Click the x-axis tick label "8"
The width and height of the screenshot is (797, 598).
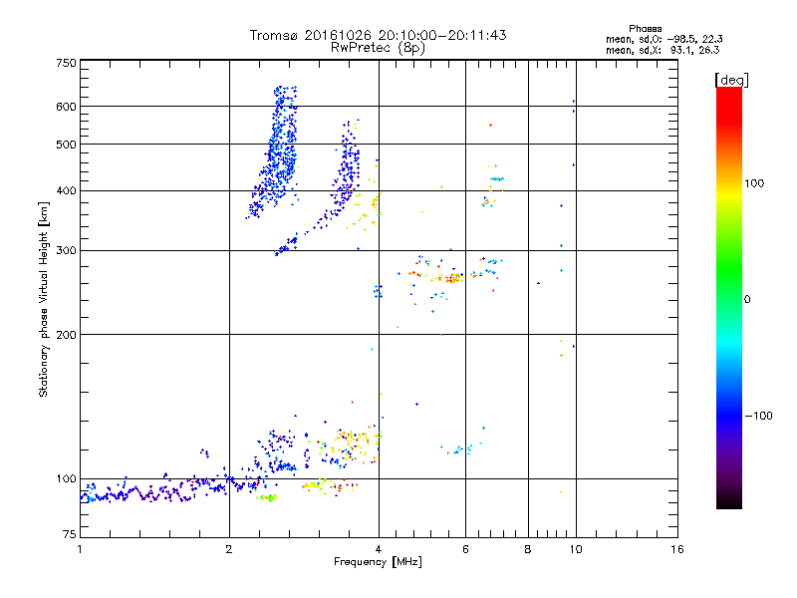(x=528, y=549)
